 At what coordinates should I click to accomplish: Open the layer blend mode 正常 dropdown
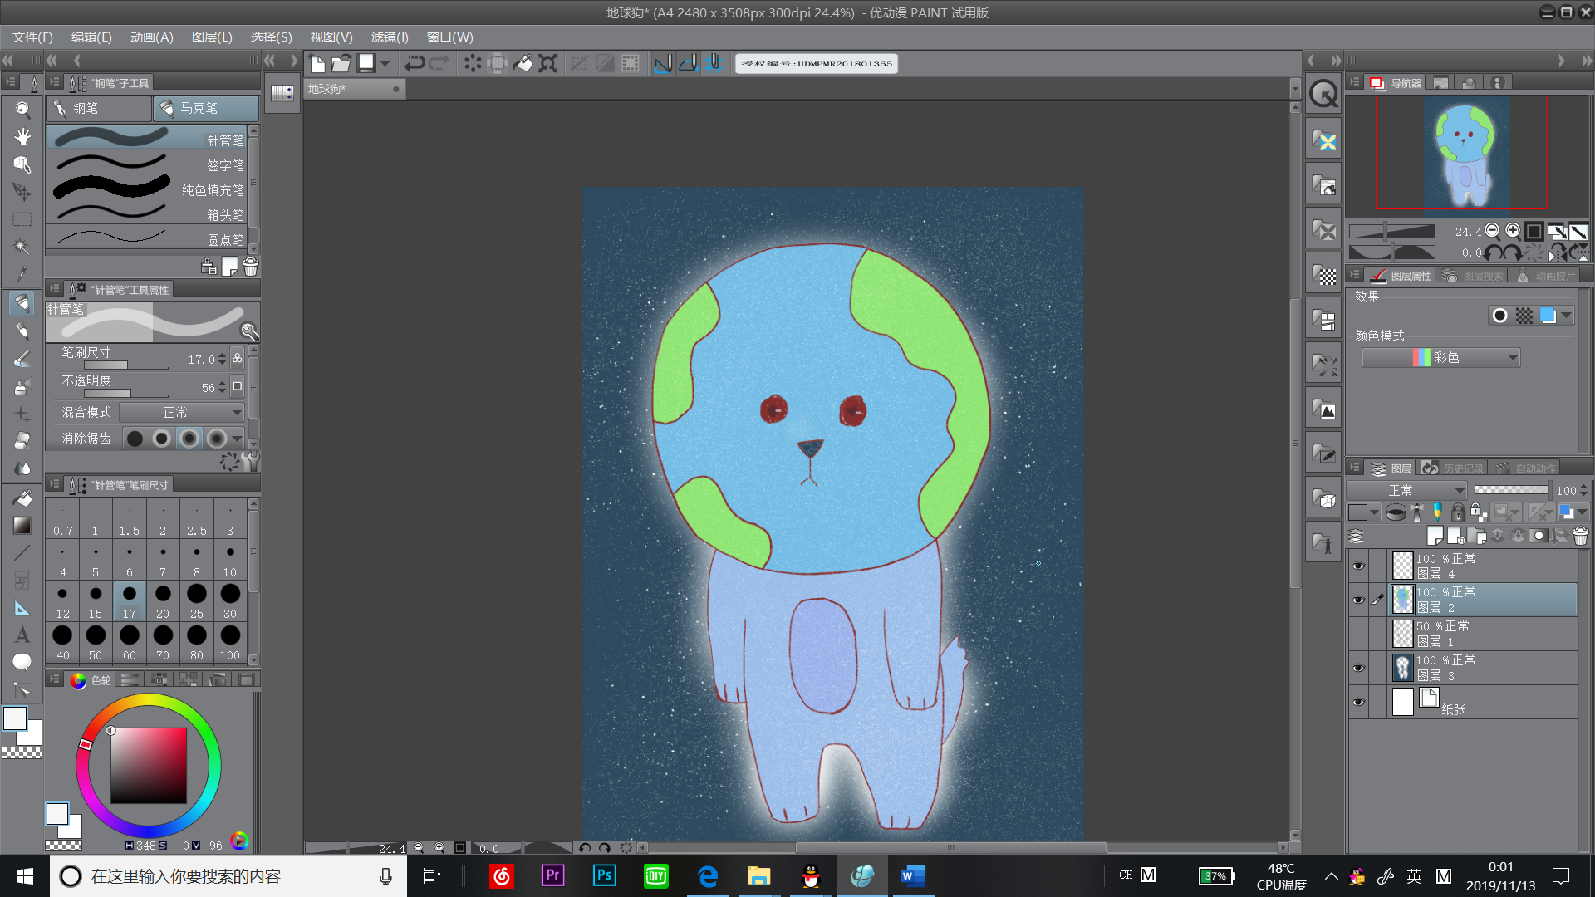point(1406,491)
